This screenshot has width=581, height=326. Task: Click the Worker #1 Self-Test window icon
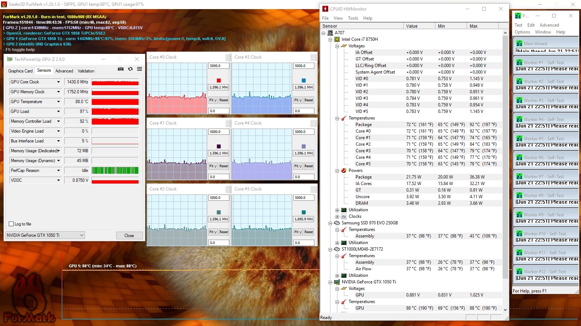point(519,62)
